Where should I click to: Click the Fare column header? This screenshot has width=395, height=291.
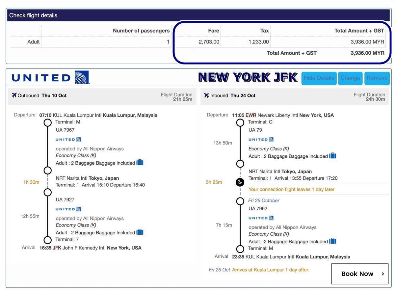214,31
